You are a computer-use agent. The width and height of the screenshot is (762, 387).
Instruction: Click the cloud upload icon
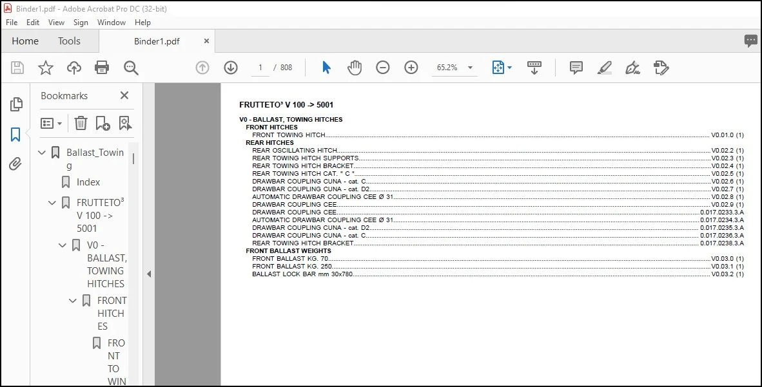[x=74, y=68]
